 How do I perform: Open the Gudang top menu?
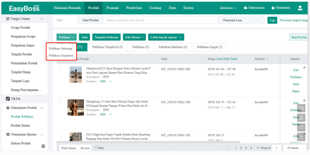pos(155,8)
